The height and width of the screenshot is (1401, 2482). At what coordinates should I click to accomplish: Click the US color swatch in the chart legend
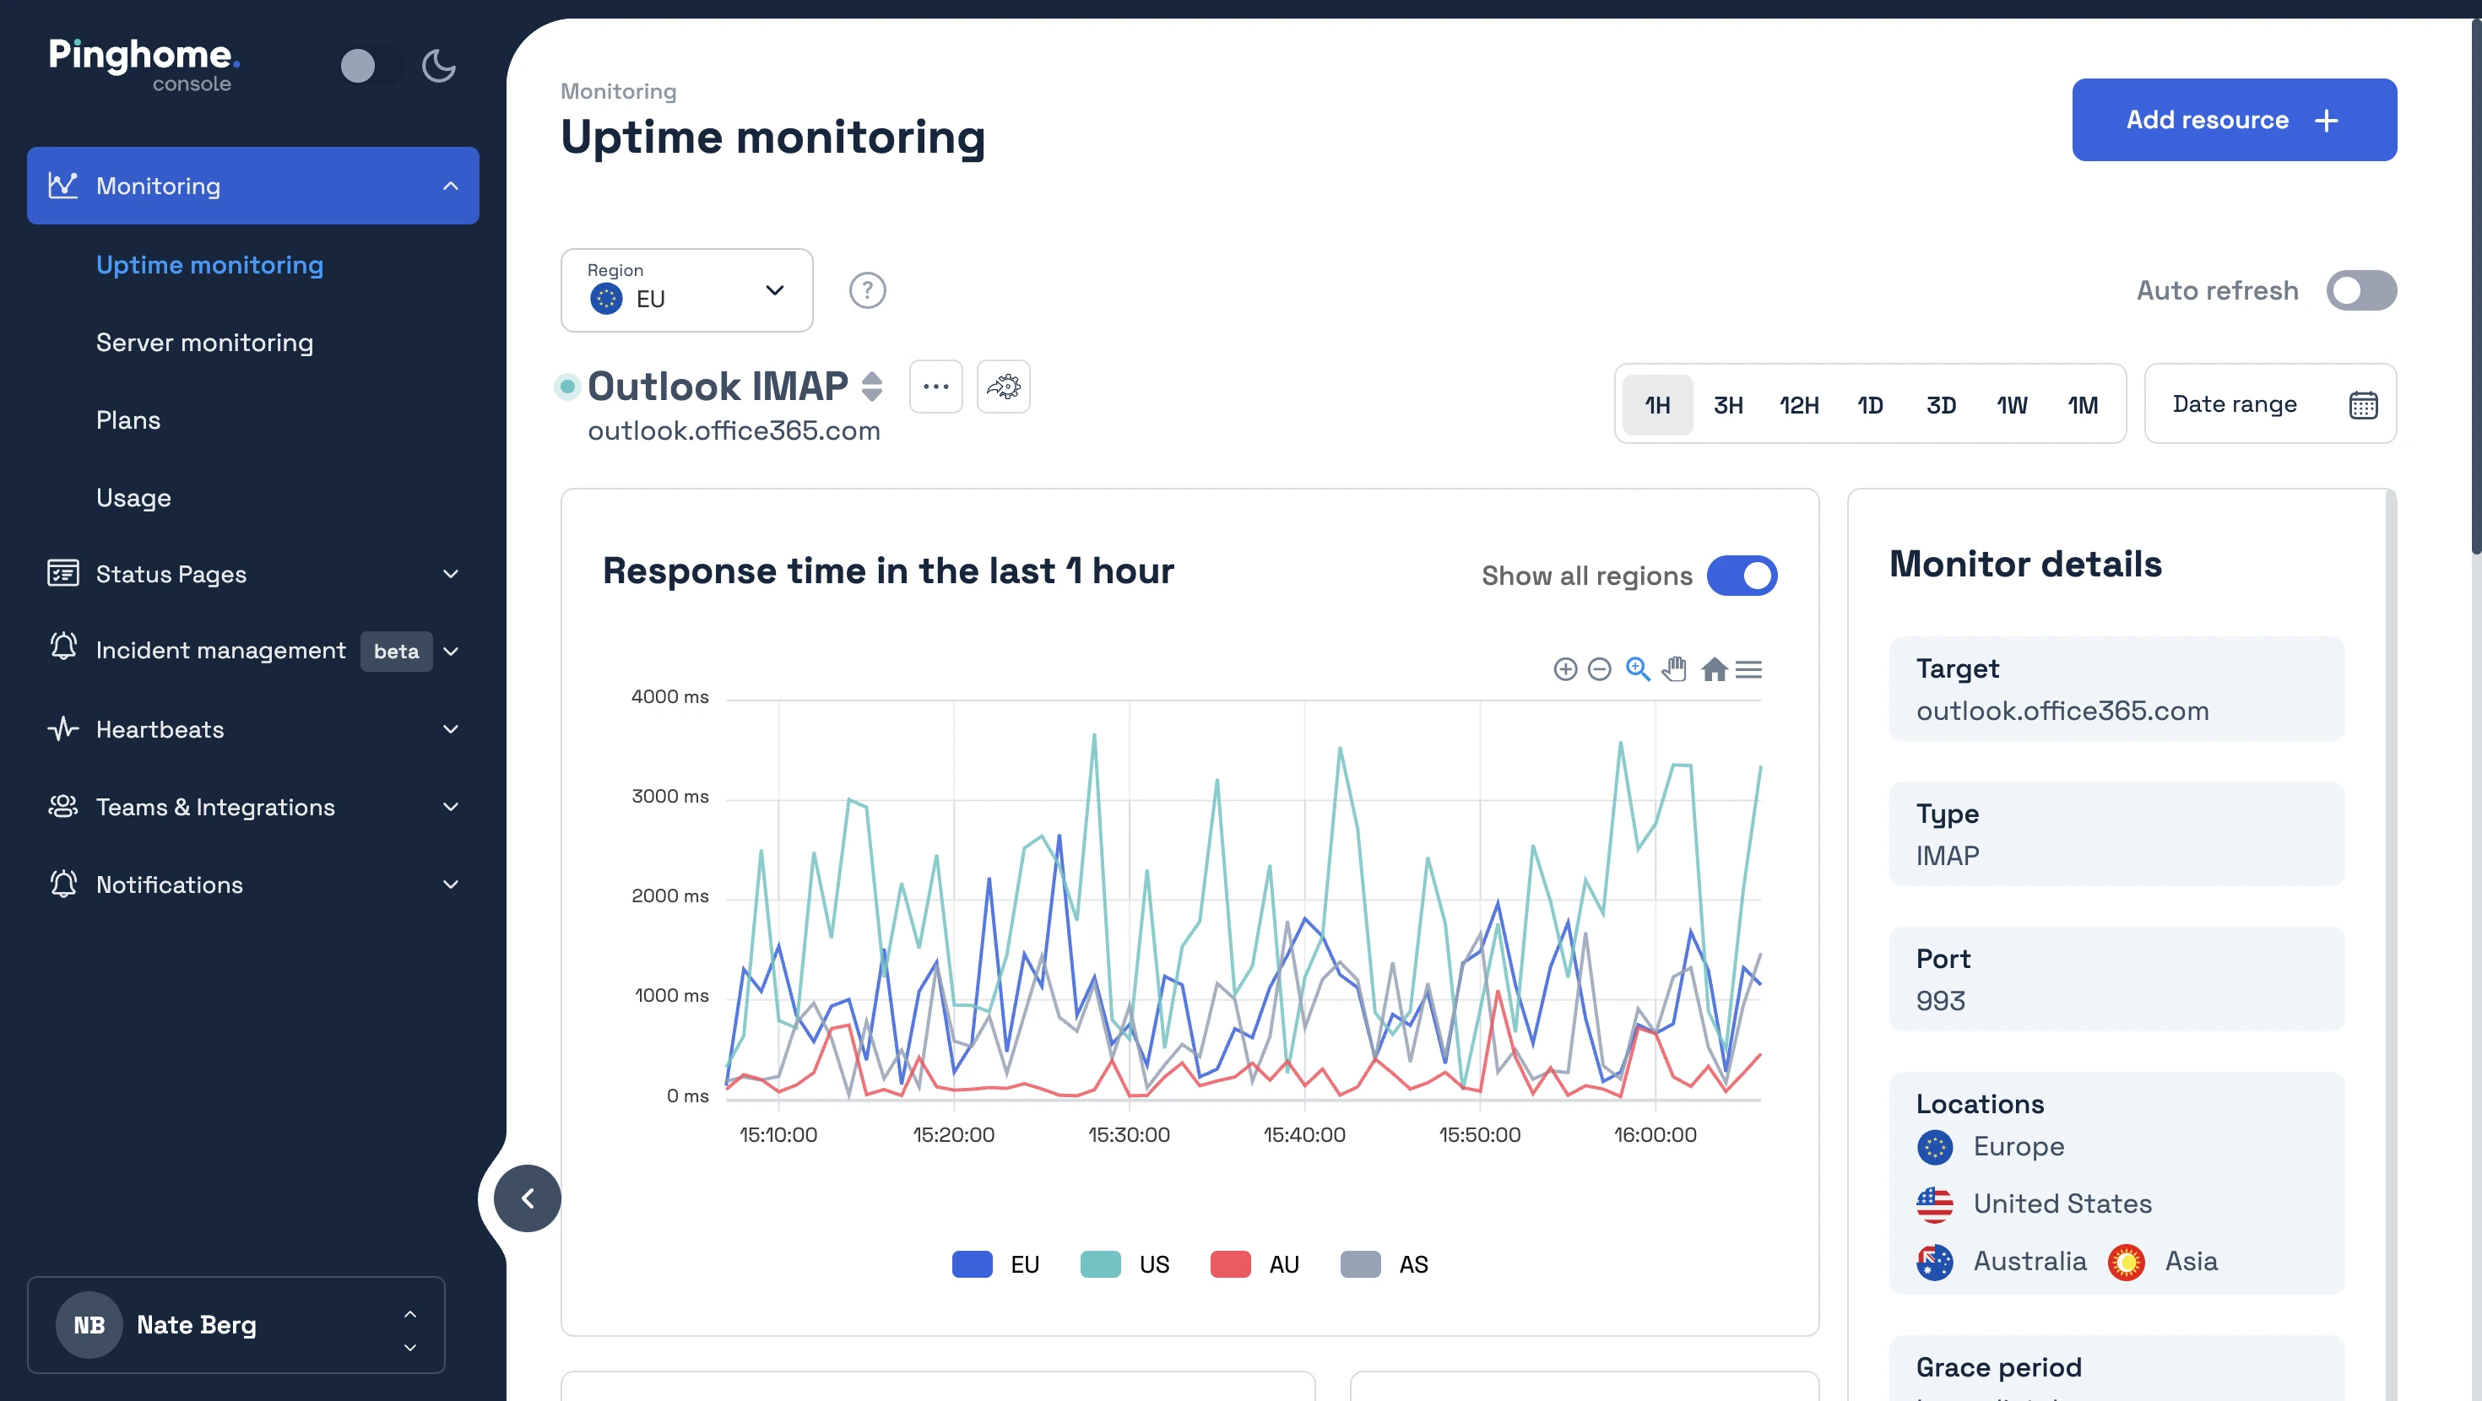coord(1100,1264)
